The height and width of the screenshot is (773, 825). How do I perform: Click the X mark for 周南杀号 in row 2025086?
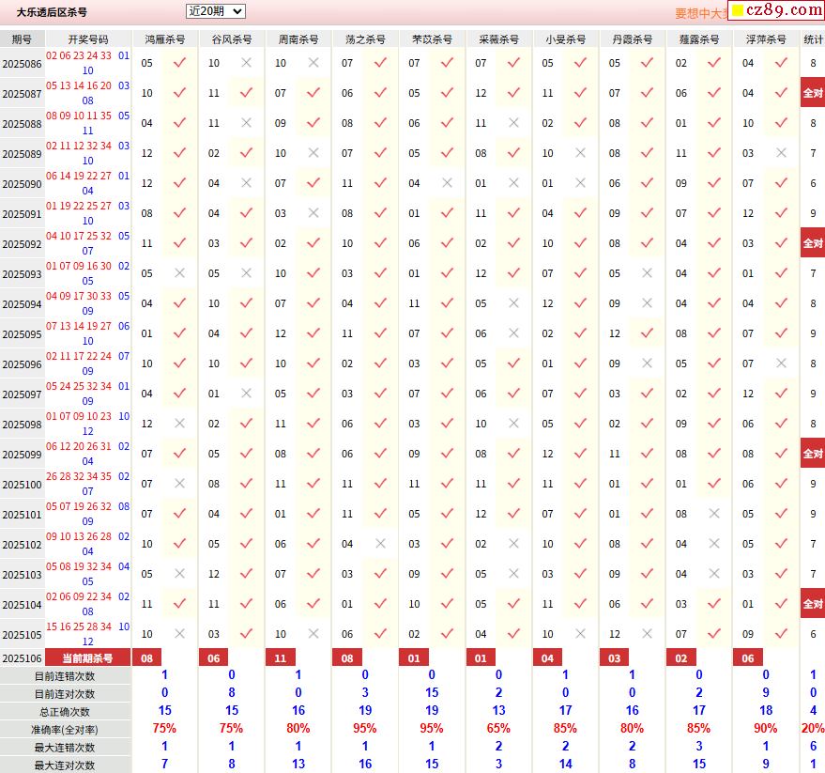[313, 63]
